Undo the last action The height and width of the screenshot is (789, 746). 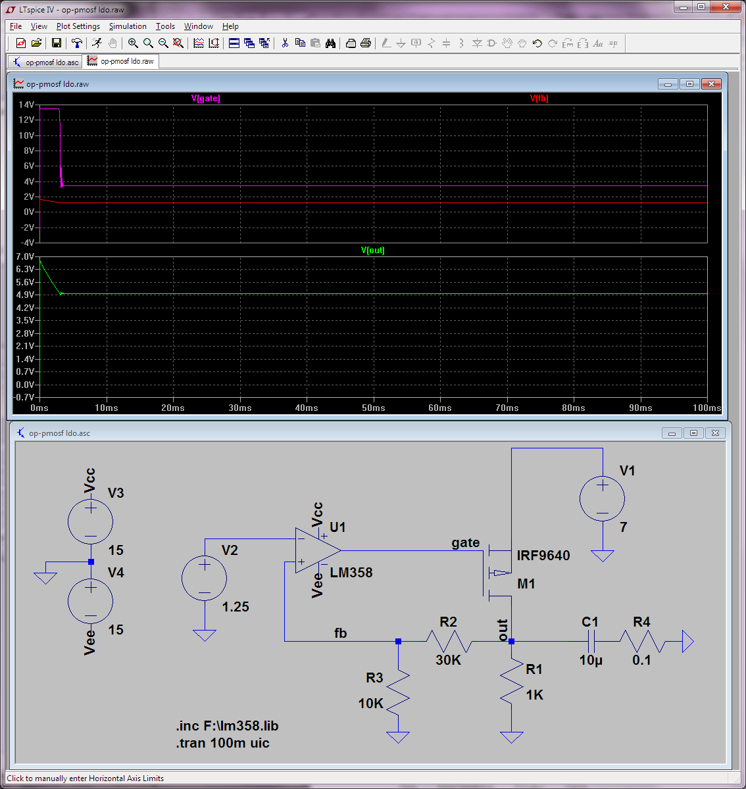535,43
